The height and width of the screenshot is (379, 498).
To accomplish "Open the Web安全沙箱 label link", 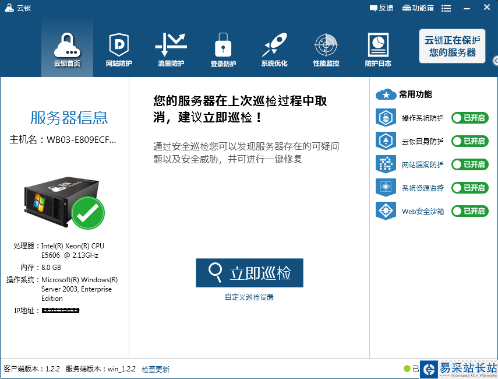I will pyautogui.click(x=423, y=211).
